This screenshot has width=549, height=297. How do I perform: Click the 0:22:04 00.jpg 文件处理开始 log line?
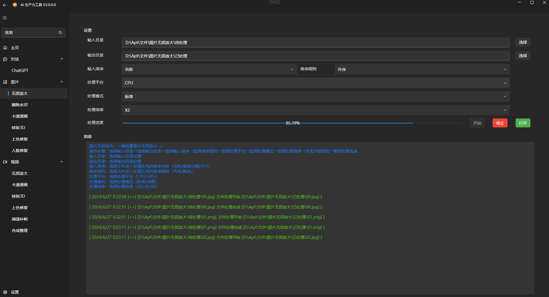[205, 197]
